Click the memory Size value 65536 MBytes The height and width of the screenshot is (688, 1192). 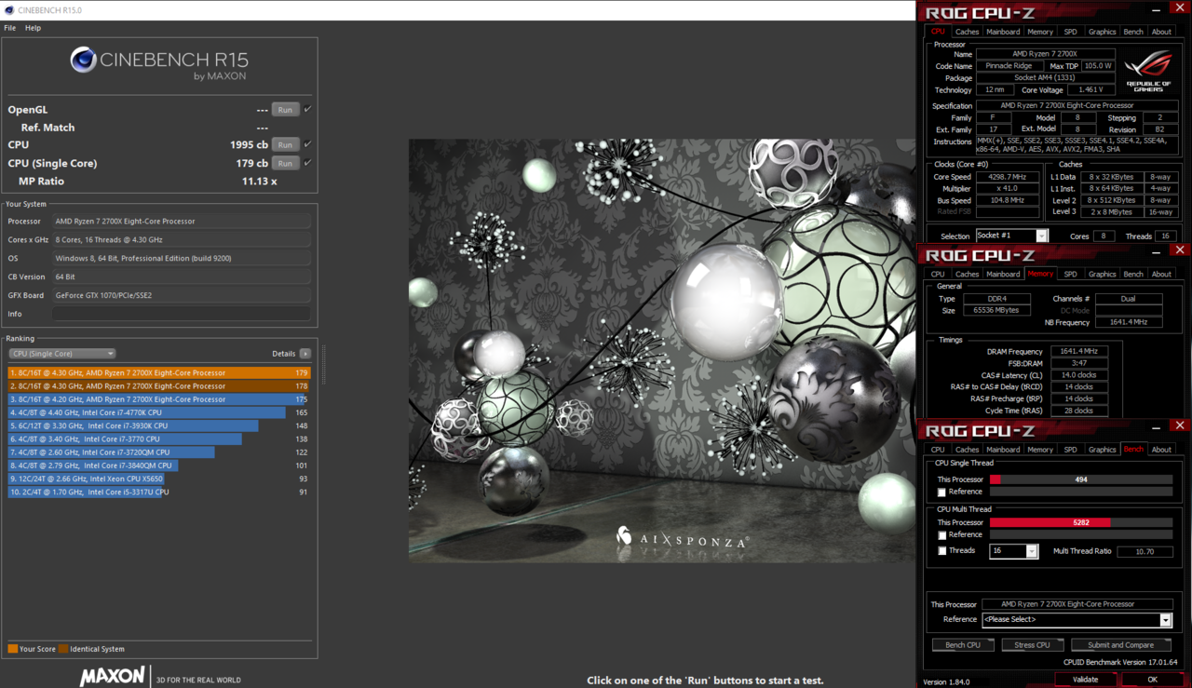coord(996,310)
